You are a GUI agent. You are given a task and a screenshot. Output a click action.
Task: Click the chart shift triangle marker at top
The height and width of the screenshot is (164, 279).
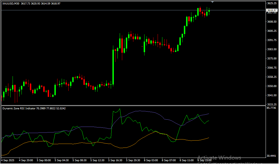pyautogui.click(x=213, y=2)
